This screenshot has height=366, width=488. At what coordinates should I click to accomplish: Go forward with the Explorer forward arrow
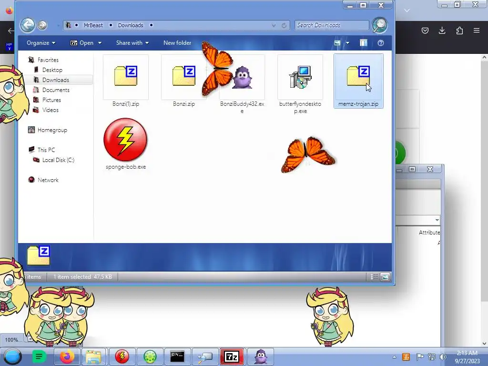click(42, 25)
